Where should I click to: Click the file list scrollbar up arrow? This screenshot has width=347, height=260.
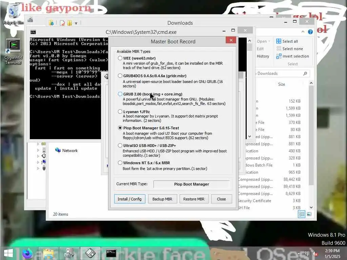(x=311, y=83)
